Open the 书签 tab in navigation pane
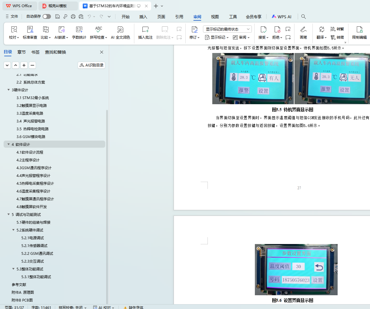Viewport: 370px width, 309px height. tap(35, 52)
